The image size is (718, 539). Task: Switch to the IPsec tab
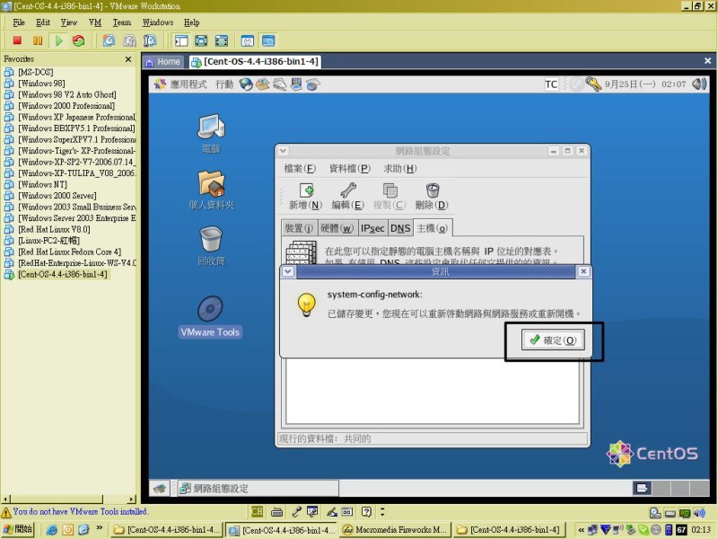pos(372,228)
